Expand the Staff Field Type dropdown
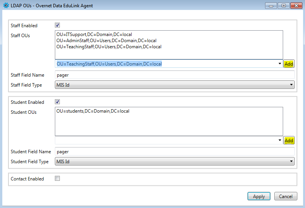Screen dimensions: 305x208 point(175,85)
